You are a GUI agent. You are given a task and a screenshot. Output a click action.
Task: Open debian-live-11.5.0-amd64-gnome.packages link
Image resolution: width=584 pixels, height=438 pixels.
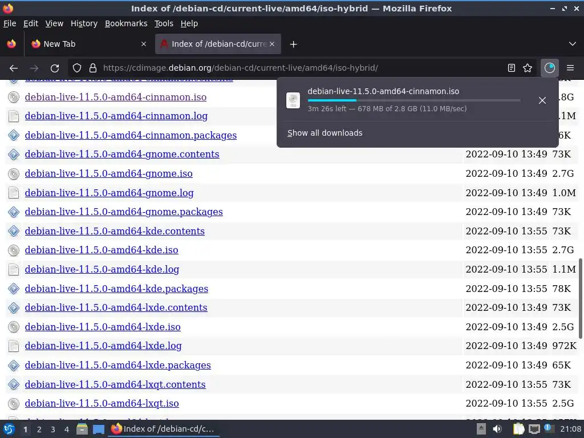(124, 212)
